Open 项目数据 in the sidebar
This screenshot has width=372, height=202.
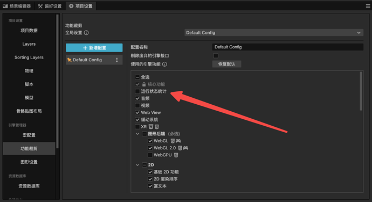pyautogui.click(x=29, y=31)
